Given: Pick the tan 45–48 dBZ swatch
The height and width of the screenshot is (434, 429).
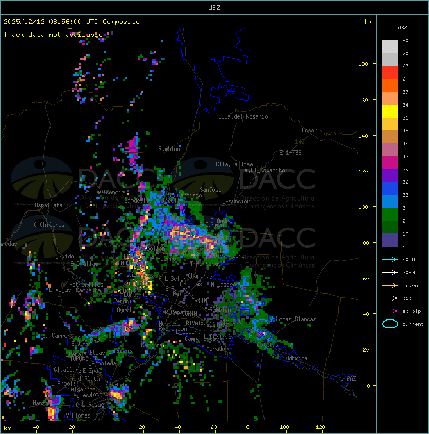Looking at the screenshot, I should (x=390, y=137).
